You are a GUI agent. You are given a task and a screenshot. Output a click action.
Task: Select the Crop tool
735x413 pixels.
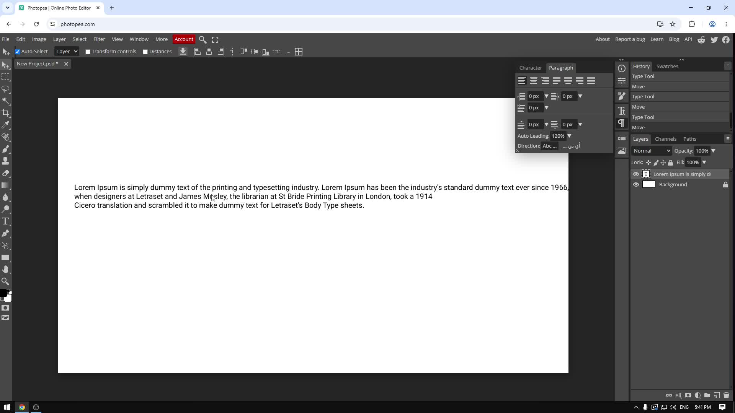pos(5,113)
